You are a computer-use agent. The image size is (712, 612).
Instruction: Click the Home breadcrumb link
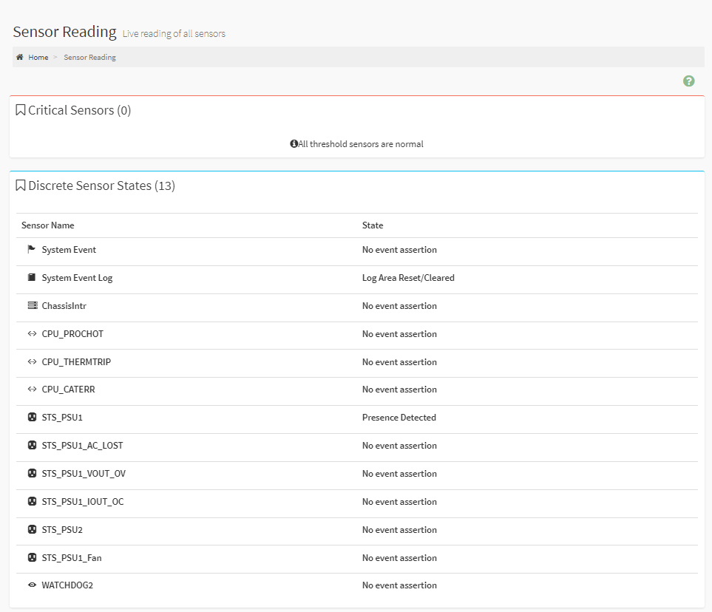[x=38, y=58]
